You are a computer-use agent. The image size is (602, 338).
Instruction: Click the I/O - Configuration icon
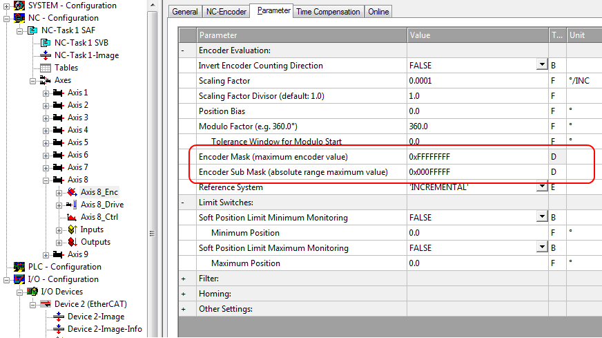[19, 279]
